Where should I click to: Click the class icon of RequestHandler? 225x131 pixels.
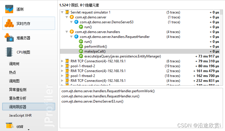tap(76, 37)
